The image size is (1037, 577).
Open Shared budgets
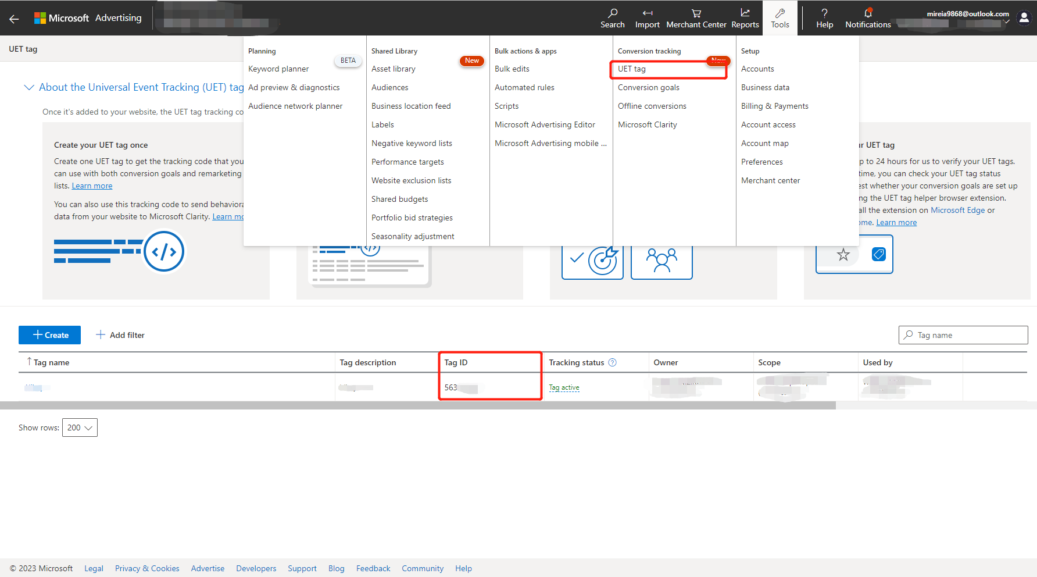pos(399,199)
